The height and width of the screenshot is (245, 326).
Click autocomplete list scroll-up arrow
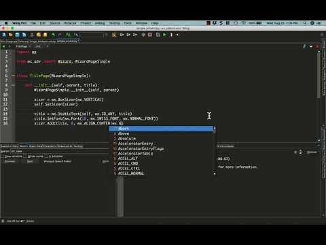click(215, 128)
